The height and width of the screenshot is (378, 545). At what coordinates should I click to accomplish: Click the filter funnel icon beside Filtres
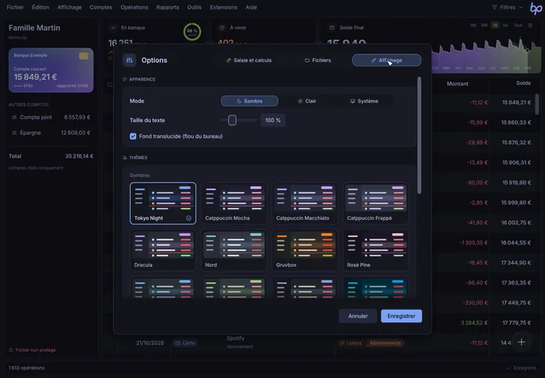point(494,7)
